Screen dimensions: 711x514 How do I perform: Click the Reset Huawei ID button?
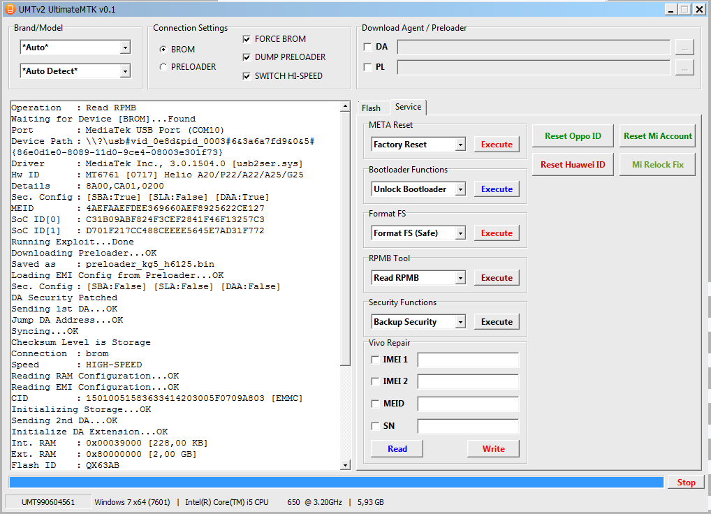pyautogui.click(x=573, y=165)
